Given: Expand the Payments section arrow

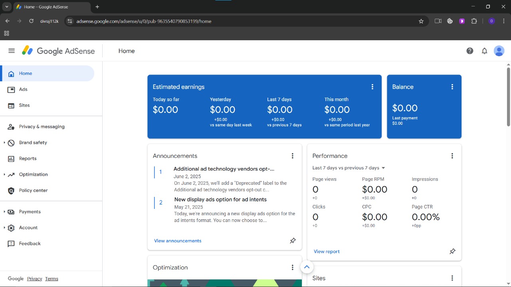Looking at the screenshot, I should point(4,212).
